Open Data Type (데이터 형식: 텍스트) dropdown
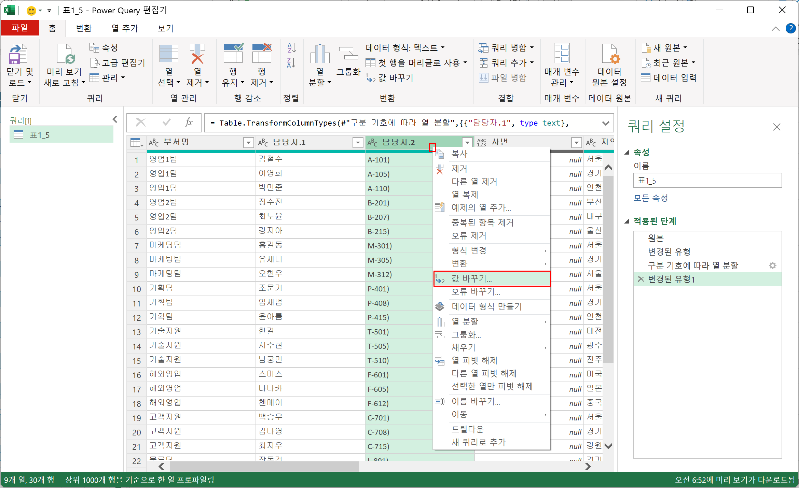Viewport: 799px width, 488px height. click(x=405, y=47)
